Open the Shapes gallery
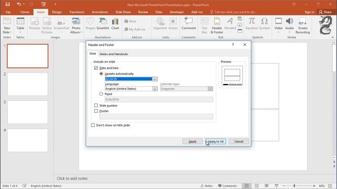 coord(90,26)
